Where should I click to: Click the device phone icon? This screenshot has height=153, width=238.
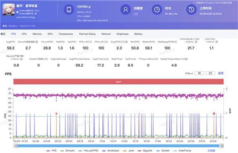click(x=69, y=10)
